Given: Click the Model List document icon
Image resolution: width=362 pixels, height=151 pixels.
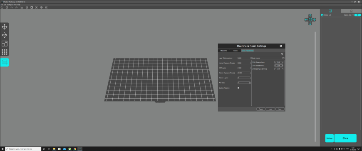Looking at the screenshot, I should (322, 15).
